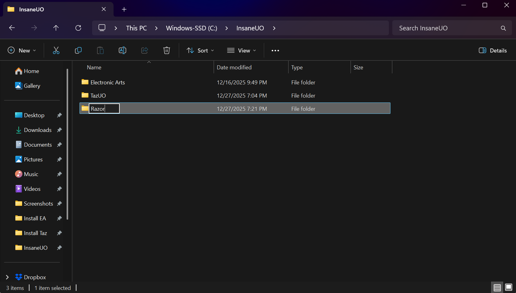
Task: Select the TazUO folder
Action: coord(98,95)
